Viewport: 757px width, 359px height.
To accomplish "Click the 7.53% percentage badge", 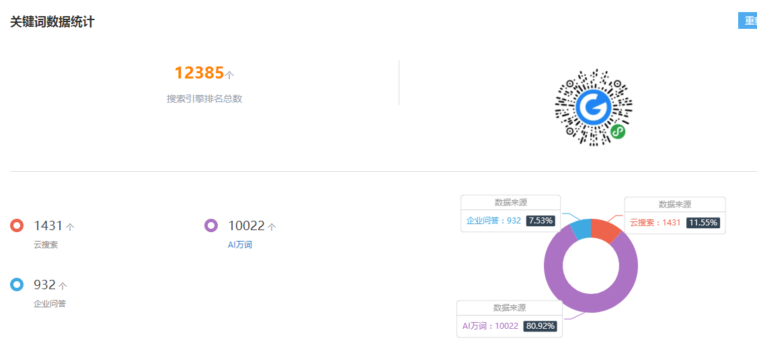I will [x=541, y=221].
